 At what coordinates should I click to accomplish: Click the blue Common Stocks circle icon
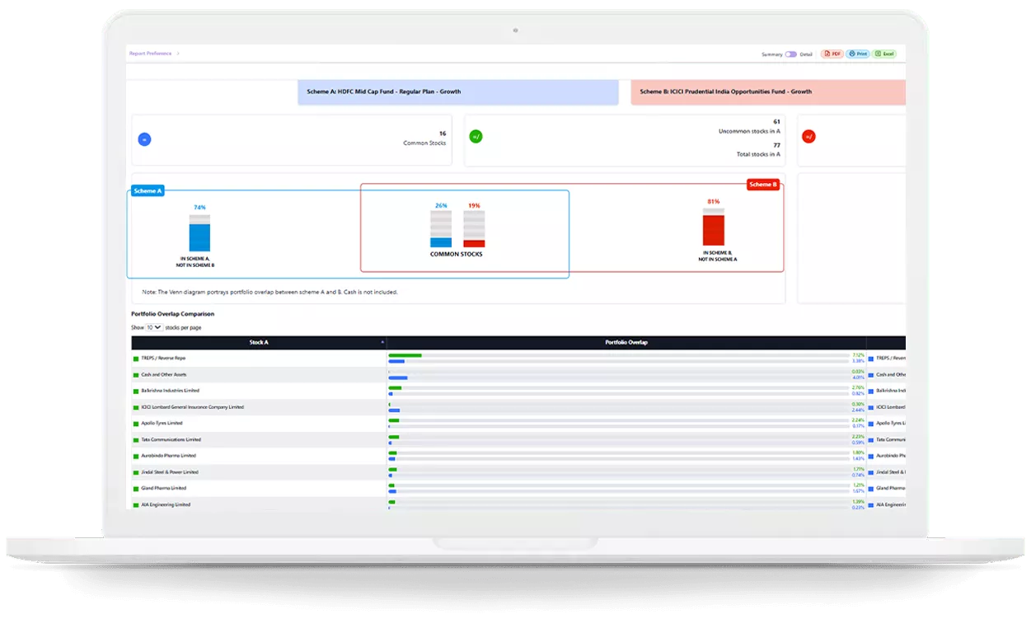click(x=144, y=139)
